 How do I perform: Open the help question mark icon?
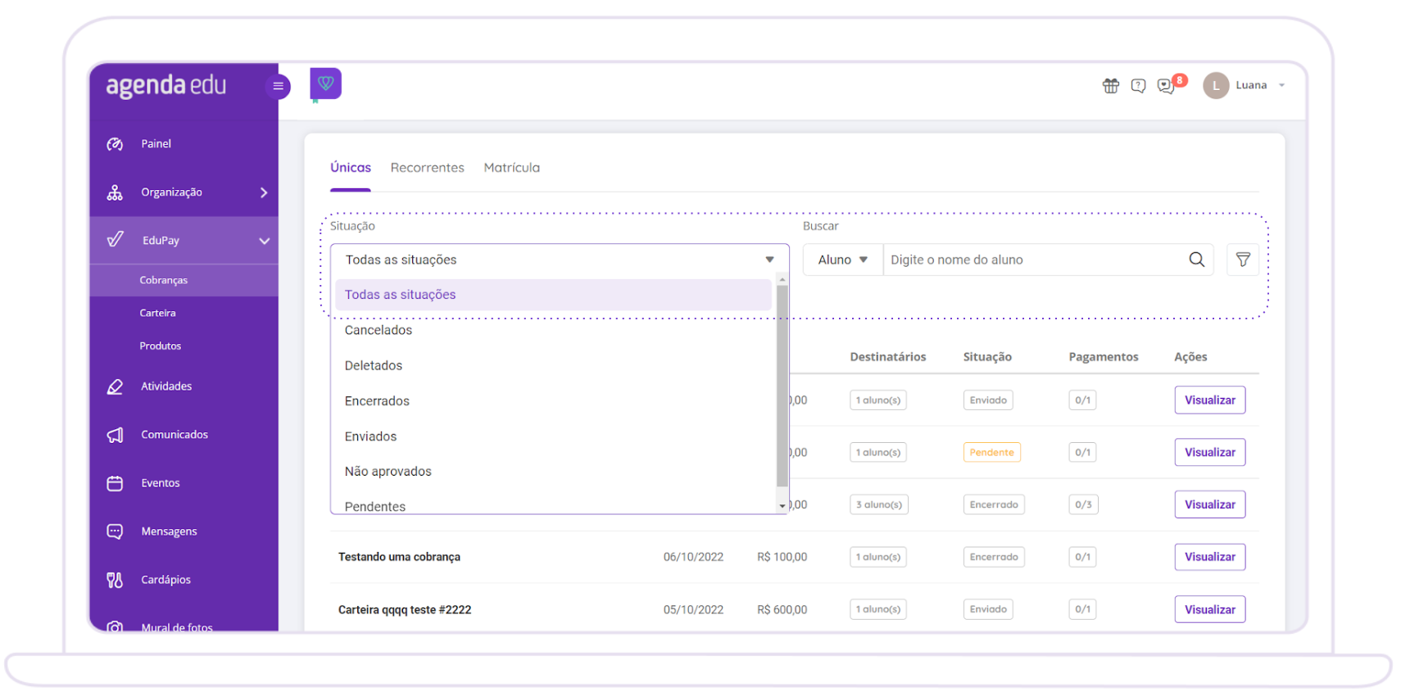click(1138, 85)
